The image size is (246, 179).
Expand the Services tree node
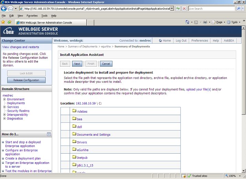tap(4, 107)
